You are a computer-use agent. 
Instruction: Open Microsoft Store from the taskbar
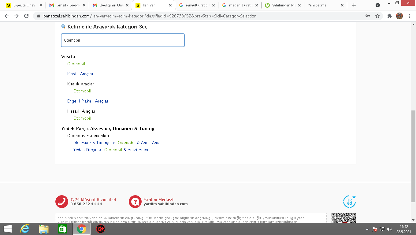[62, 229]
